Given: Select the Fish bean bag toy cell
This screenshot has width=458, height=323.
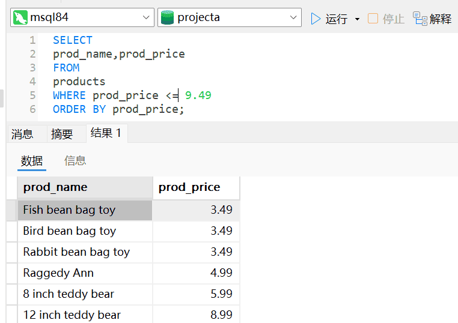Looking at the screenshot, I should 85,210.
